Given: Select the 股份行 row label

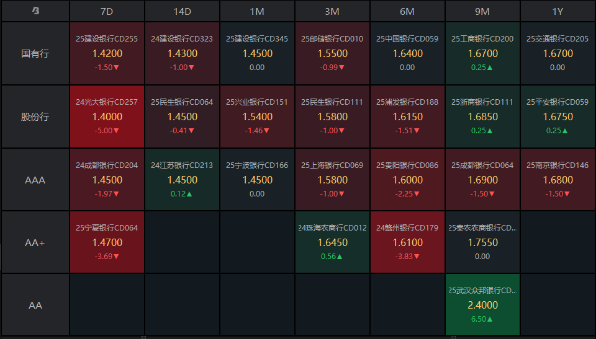Looking at the screenshot, I should (x=35, y=117).
